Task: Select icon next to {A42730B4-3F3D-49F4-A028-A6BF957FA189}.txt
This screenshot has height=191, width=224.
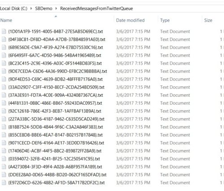Action: 4,167
